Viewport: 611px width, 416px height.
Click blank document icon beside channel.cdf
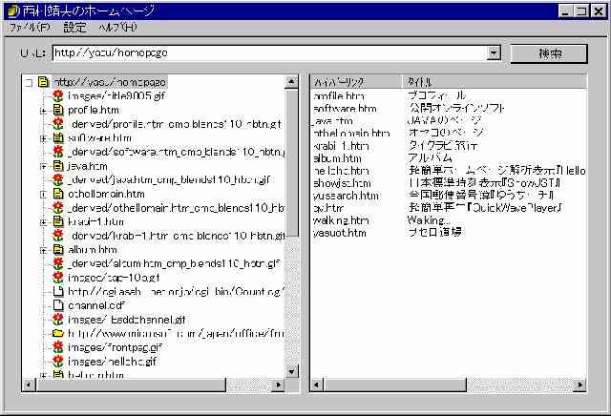coord(58,305)
